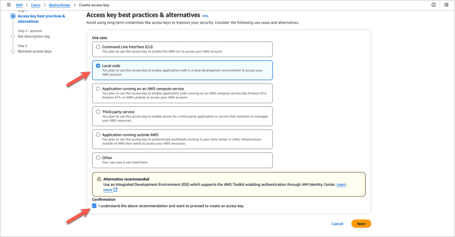
Task: Click the Alternative recommended warning heading
Action: 126,179
